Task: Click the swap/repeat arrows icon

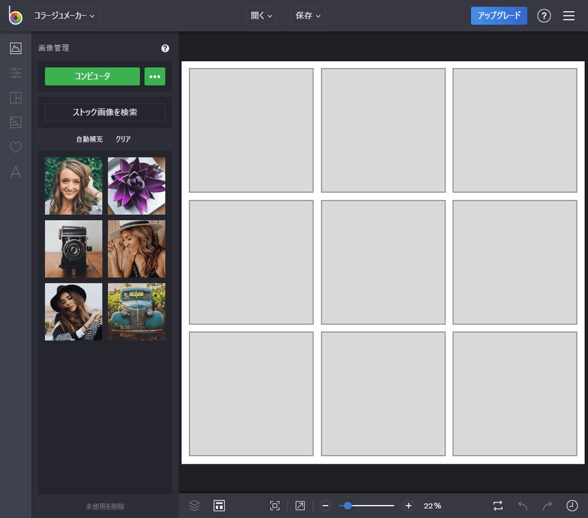Action: click(x=498, y=506)
